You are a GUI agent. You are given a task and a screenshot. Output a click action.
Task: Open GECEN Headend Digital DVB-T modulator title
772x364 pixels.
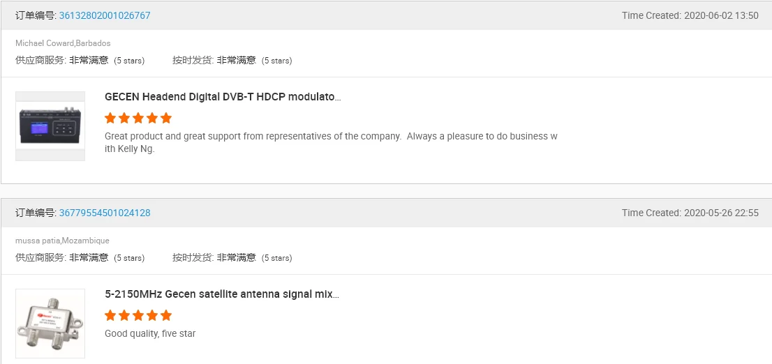click(223, 97)
